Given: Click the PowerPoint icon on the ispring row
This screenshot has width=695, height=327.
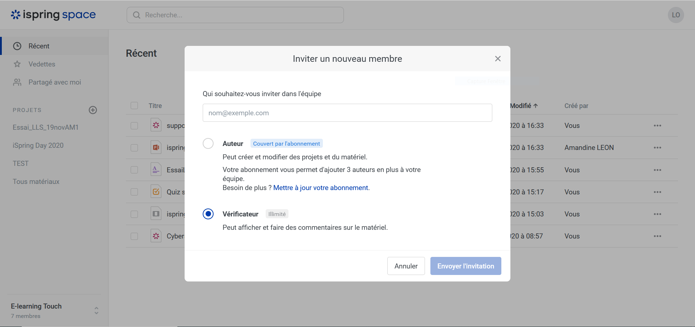Looking at the screenshot, I should pyautogui.click(x=156, y=147).
